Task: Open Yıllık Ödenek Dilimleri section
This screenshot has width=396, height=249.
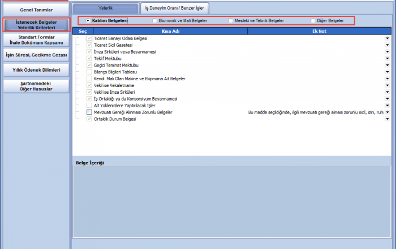Action: click(x=36, y=70)
